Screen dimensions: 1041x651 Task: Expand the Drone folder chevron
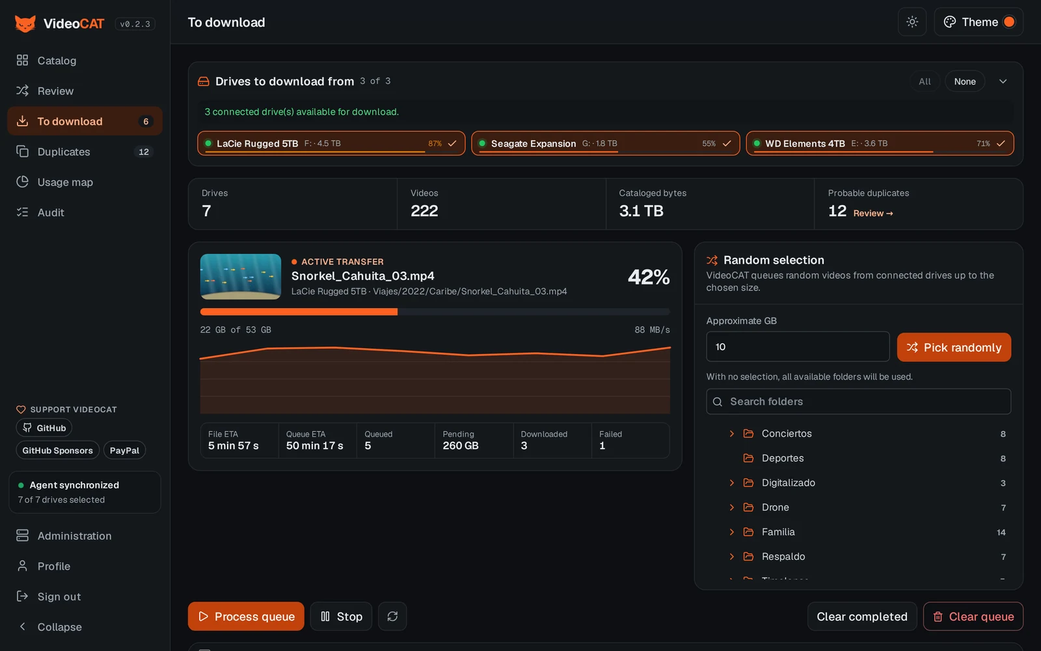click(731, 508)
